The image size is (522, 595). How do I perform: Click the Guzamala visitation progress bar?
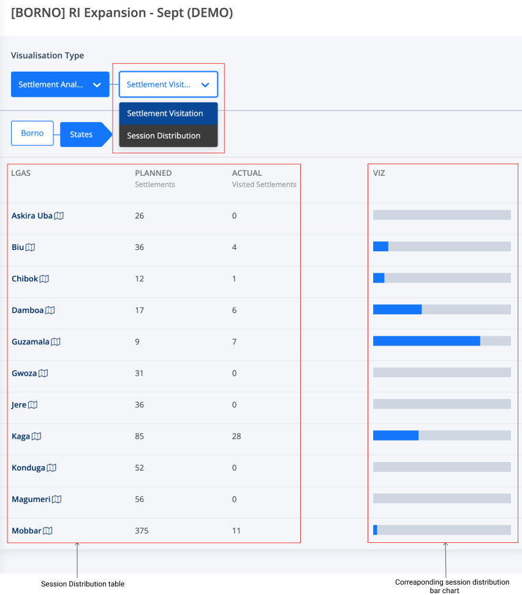pyautogui.click(x=442, y=341)
